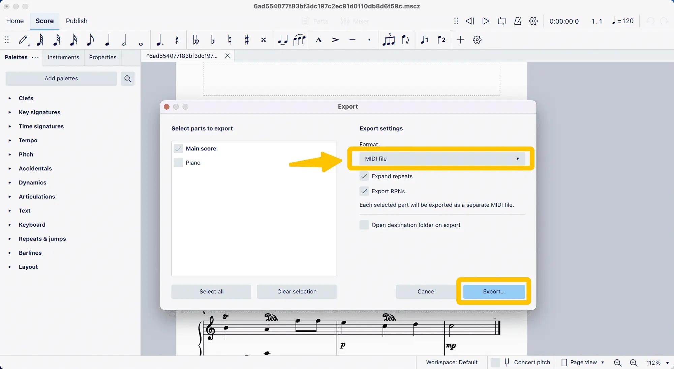Toggle the augmentation dot
The width and height of the screenshot is (674, 369).
(x=160, y=40)
